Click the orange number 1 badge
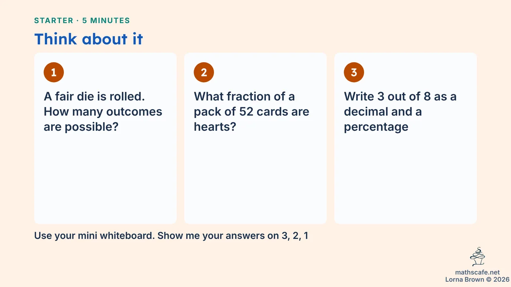Viewport: 511px width, 287px height. tap(54, 72)
